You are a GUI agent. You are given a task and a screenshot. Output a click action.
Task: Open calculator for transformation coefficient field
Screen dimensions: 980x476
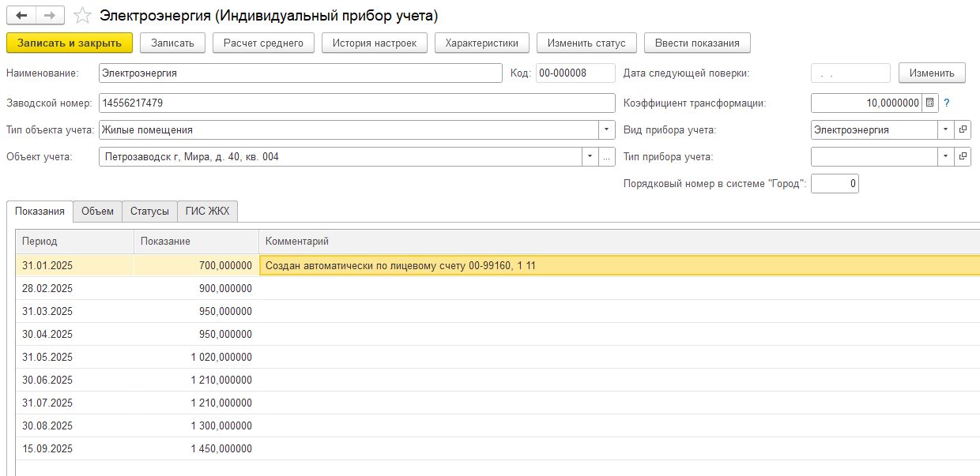pyautogui.click(x=930, y=103)
